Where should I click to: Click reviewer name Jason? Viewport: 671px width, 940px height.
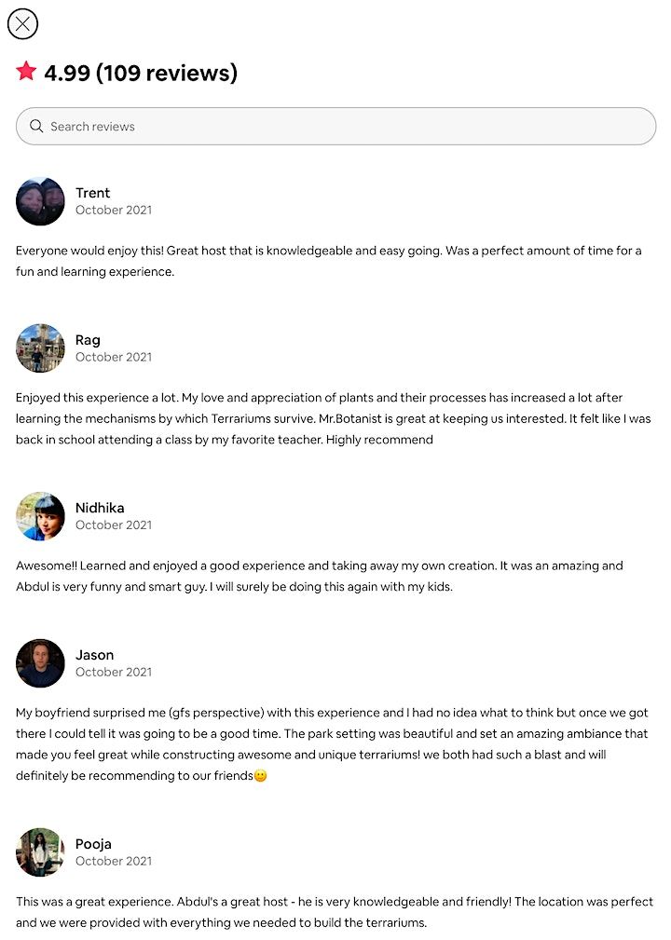coord(94,655)
